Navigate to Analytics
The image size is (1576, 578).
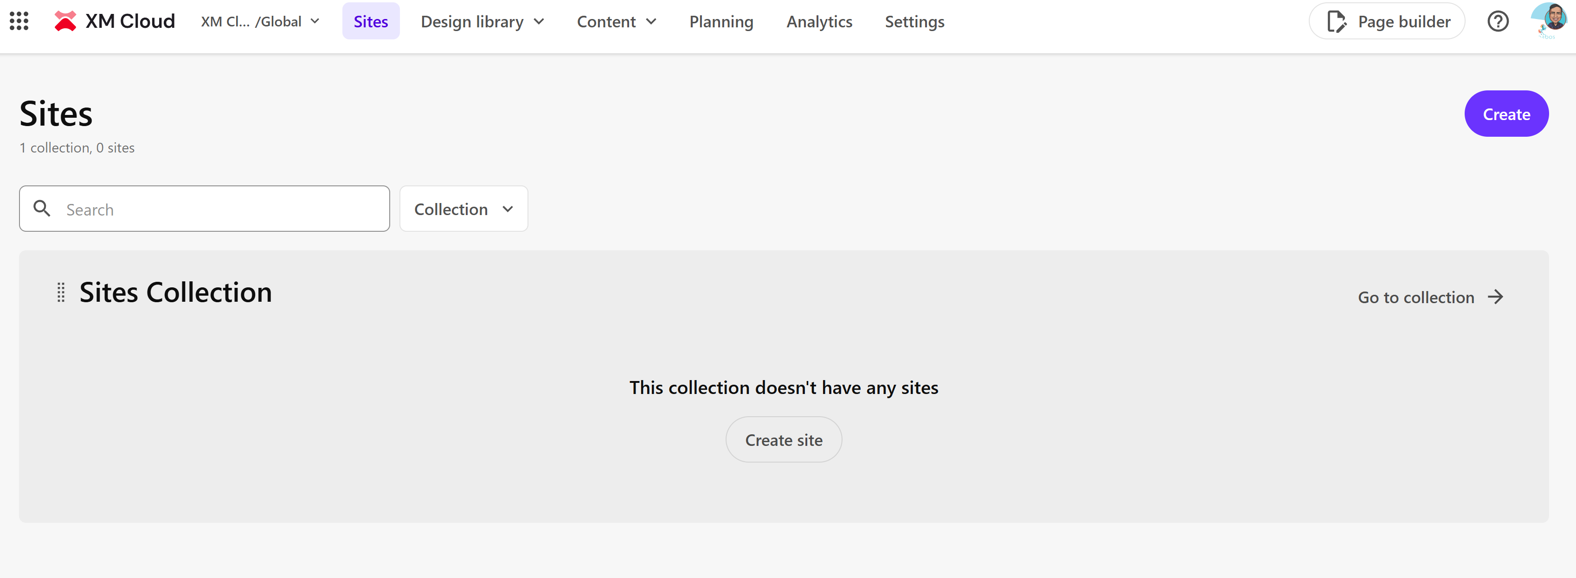click(819, 21)
